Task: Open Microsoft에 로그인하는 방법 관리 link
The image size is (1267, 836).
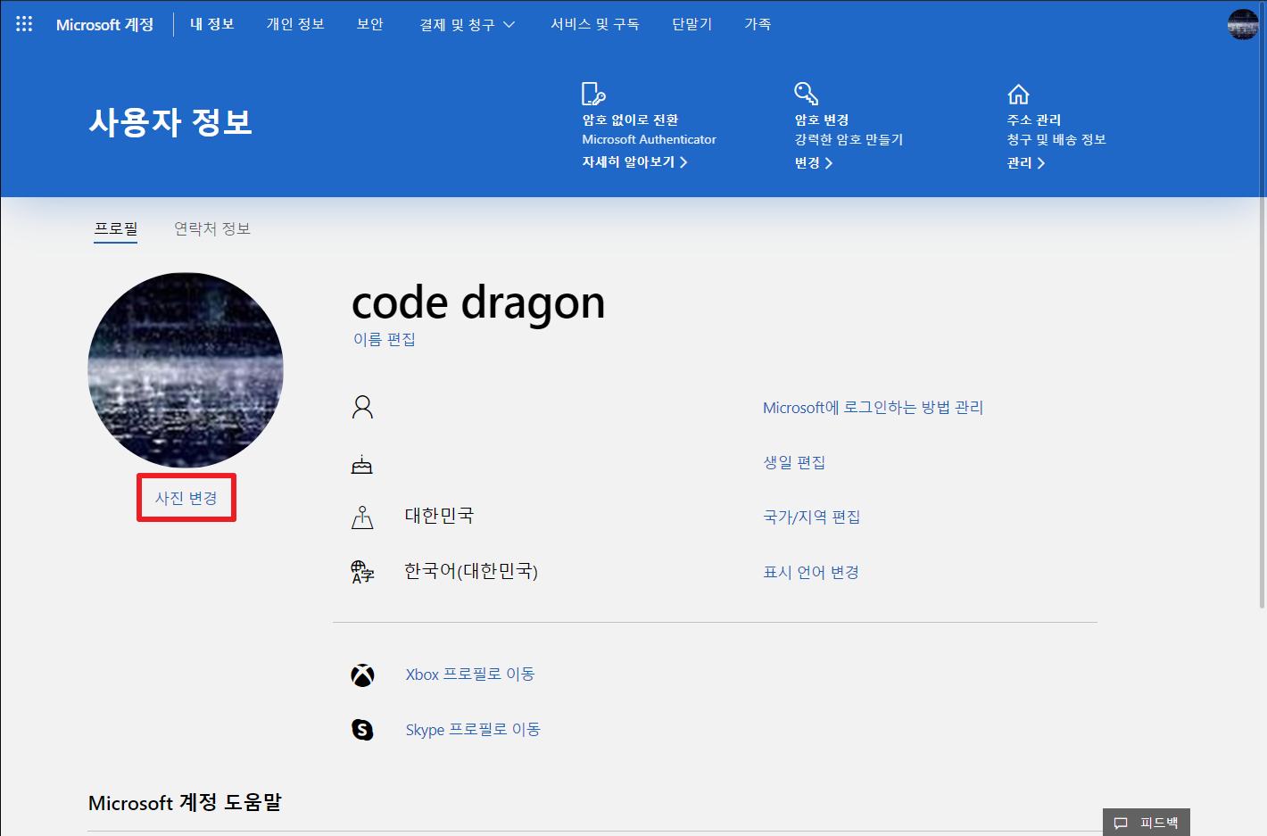Action: click(873, 408)
